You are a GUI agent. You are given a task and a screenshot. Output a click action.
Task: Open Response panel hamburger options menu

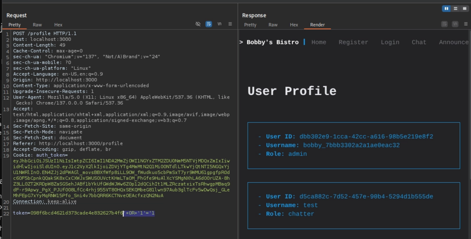466,24
